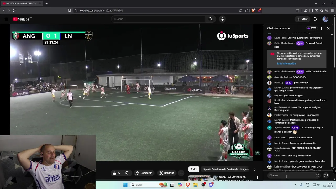
Task: Open Brave Rewards triangle icon
Action: coord(259,10)
